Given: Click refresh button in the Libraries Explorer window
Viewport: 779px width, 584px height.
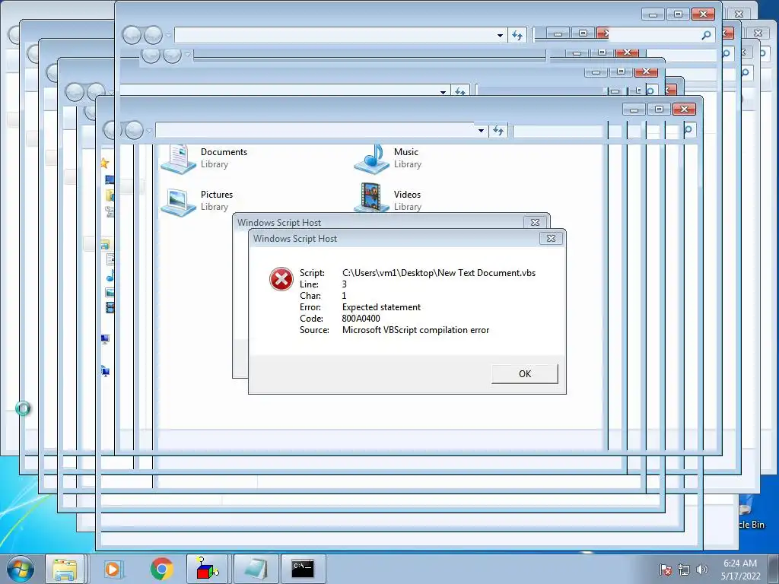Looking at the screenshot, I should 498,131.
